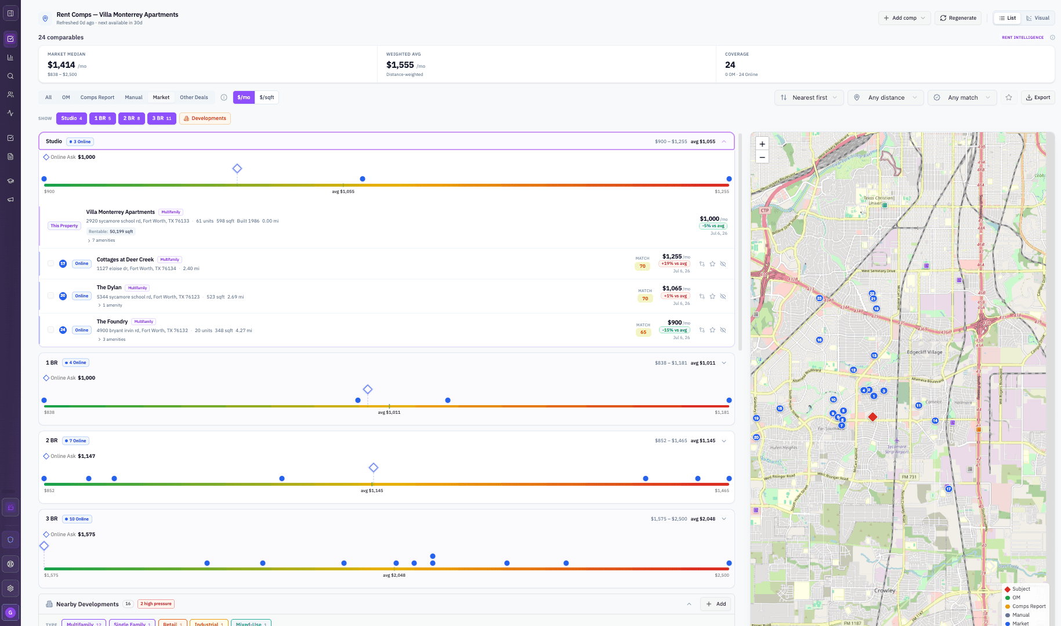Expand 7 amenities for Villa Monterrey
Screen dimensions: 1061x626
(102, 241)
